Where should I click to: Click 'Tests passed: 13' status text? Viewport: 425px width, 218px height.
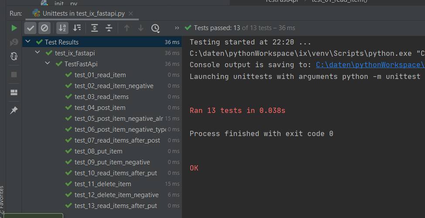point(217,28)
